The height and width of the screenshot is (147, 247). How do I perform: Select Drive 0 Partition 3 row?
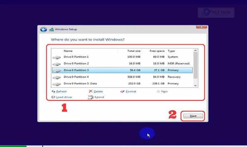(x=122, y=70)
